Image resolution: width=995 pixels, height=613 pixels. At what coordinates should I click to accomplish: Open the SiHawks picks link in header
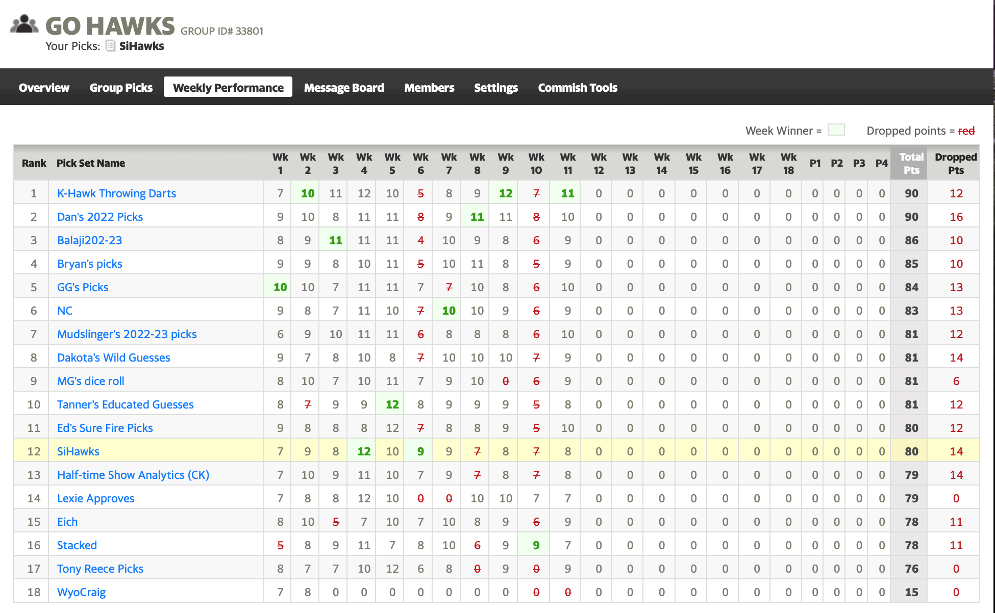(x=141, y=46)
